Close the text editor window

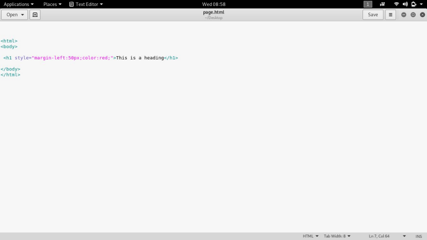tap(423, 15)
